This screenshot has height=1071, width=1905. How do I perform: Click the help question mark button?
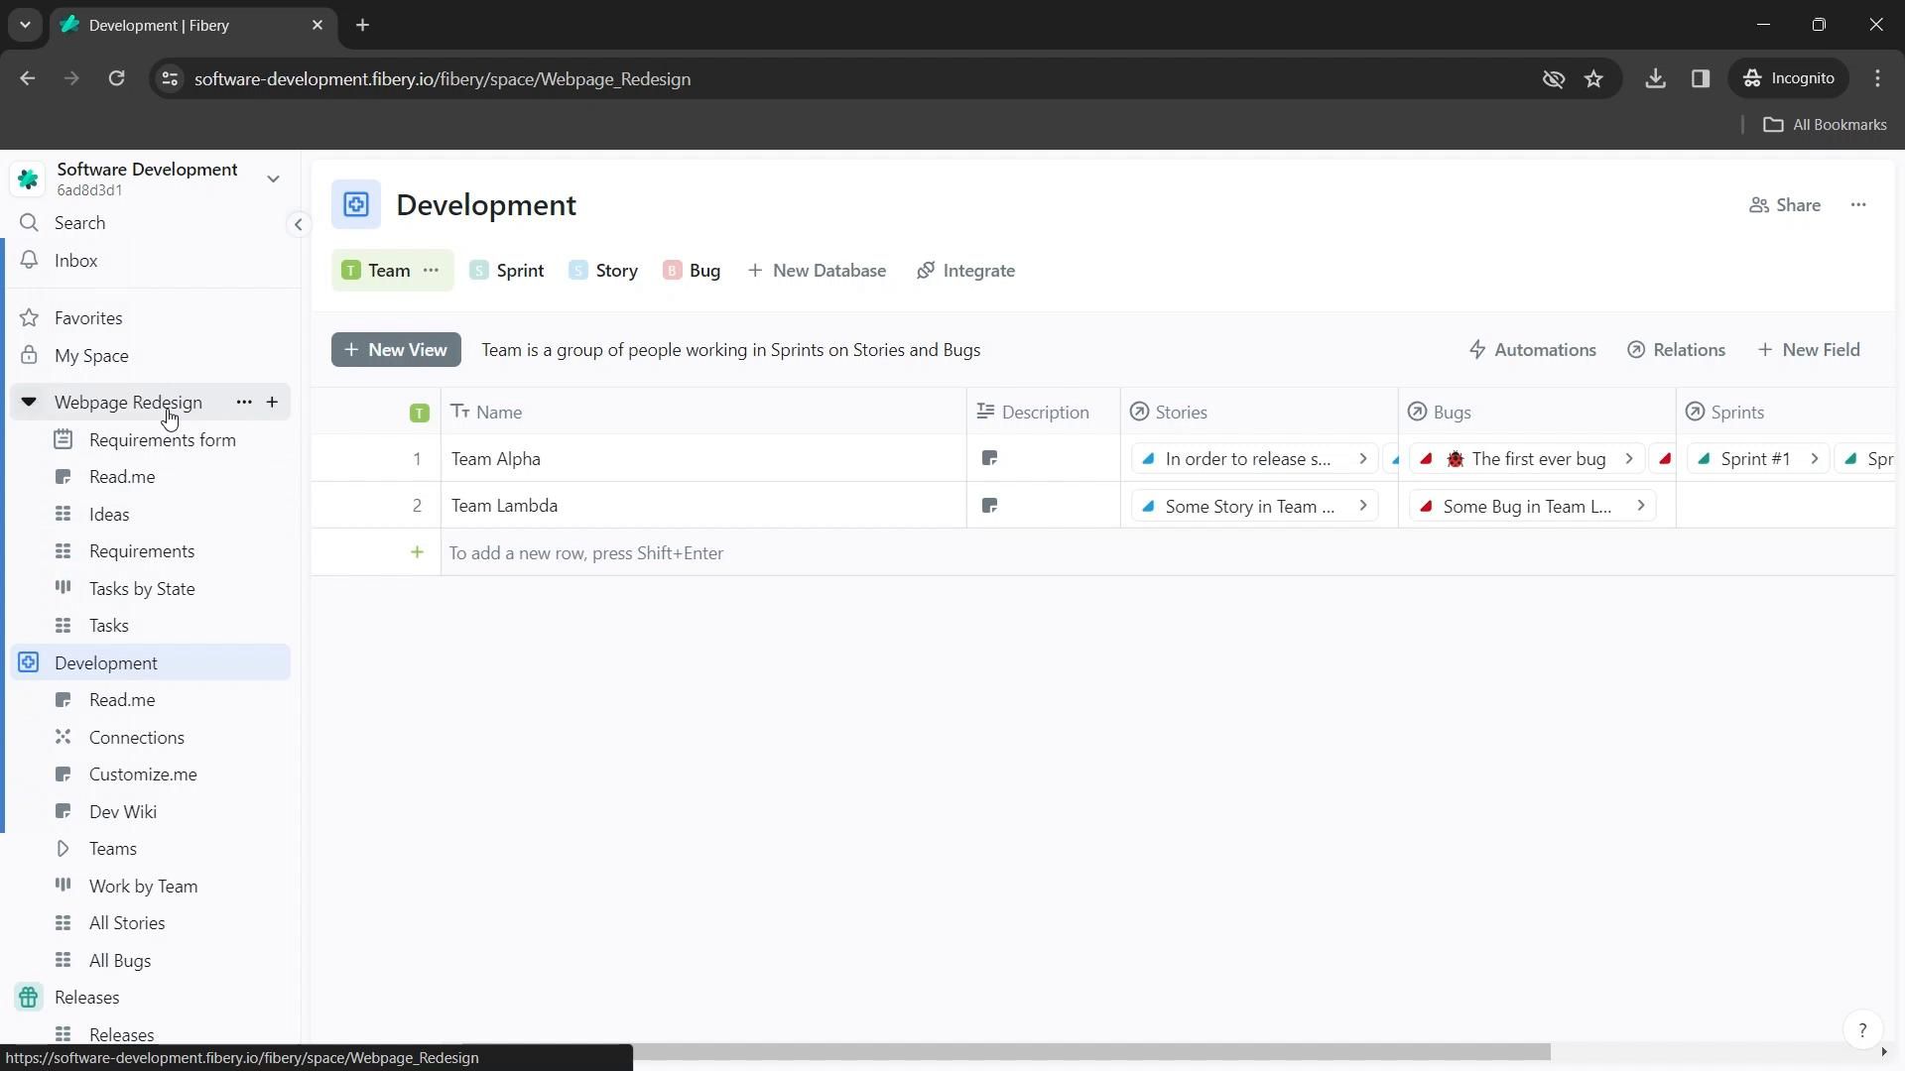tap(1861, 1030)
